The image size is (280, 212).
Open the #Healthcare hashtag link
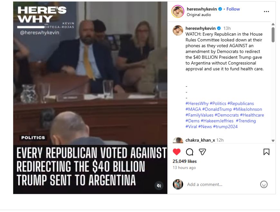[x=252, y=115]
